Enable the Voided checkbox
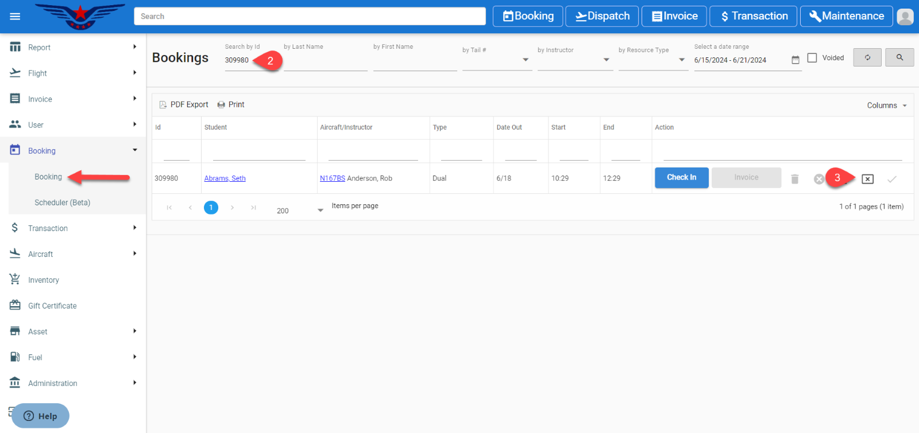 [x=812, y=58]
